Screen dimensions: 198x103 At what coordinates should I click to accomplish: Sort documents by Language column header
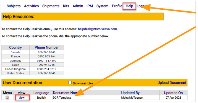[41, 93]
